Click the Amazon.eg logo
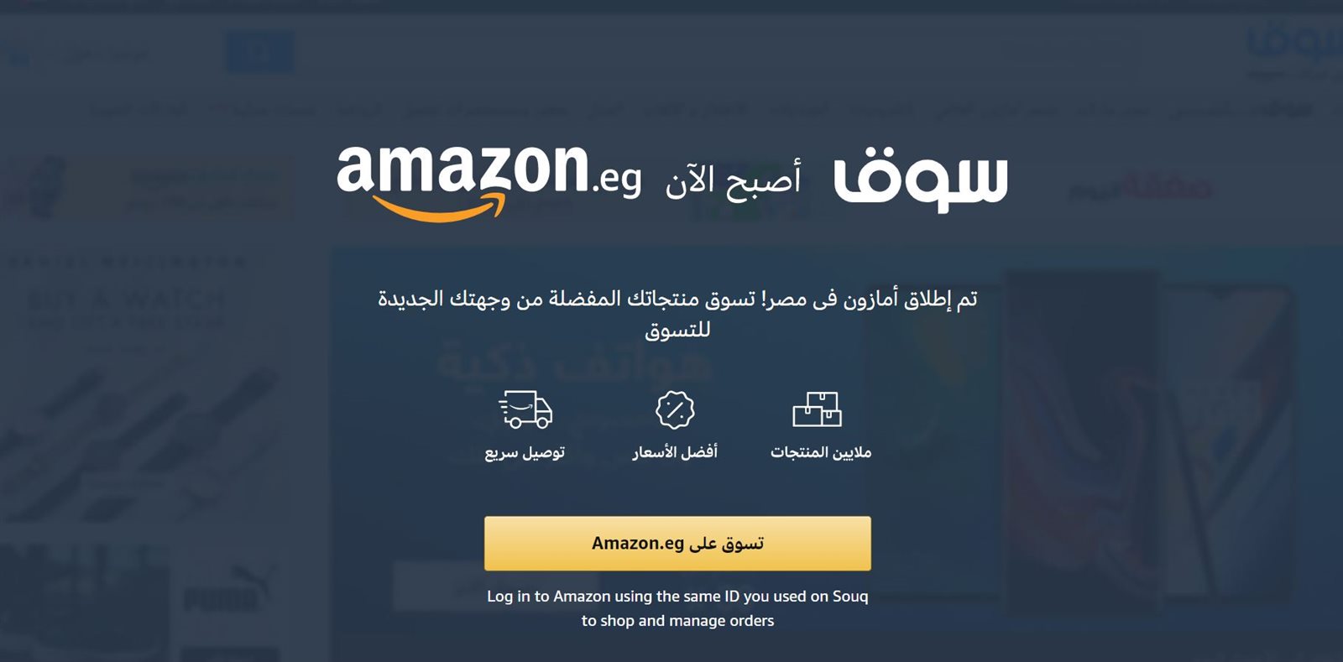This screenshot has width=1343, height=662. [489, 183]
